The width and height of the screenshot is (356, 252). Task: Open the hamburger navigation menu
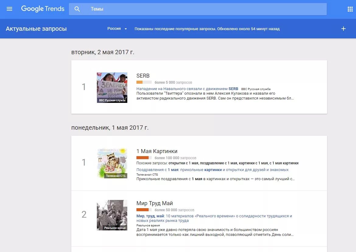[9, 9]
